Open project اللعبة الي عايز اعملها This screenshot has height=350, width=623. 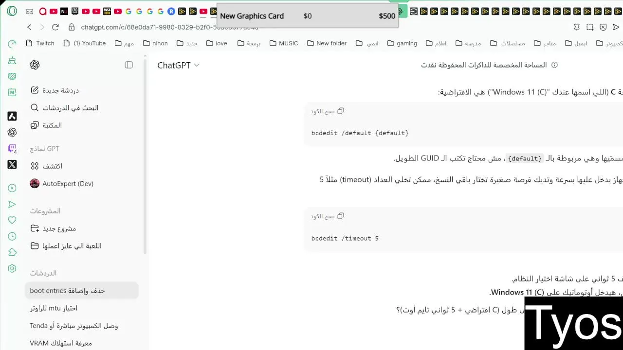coord(82,246)
